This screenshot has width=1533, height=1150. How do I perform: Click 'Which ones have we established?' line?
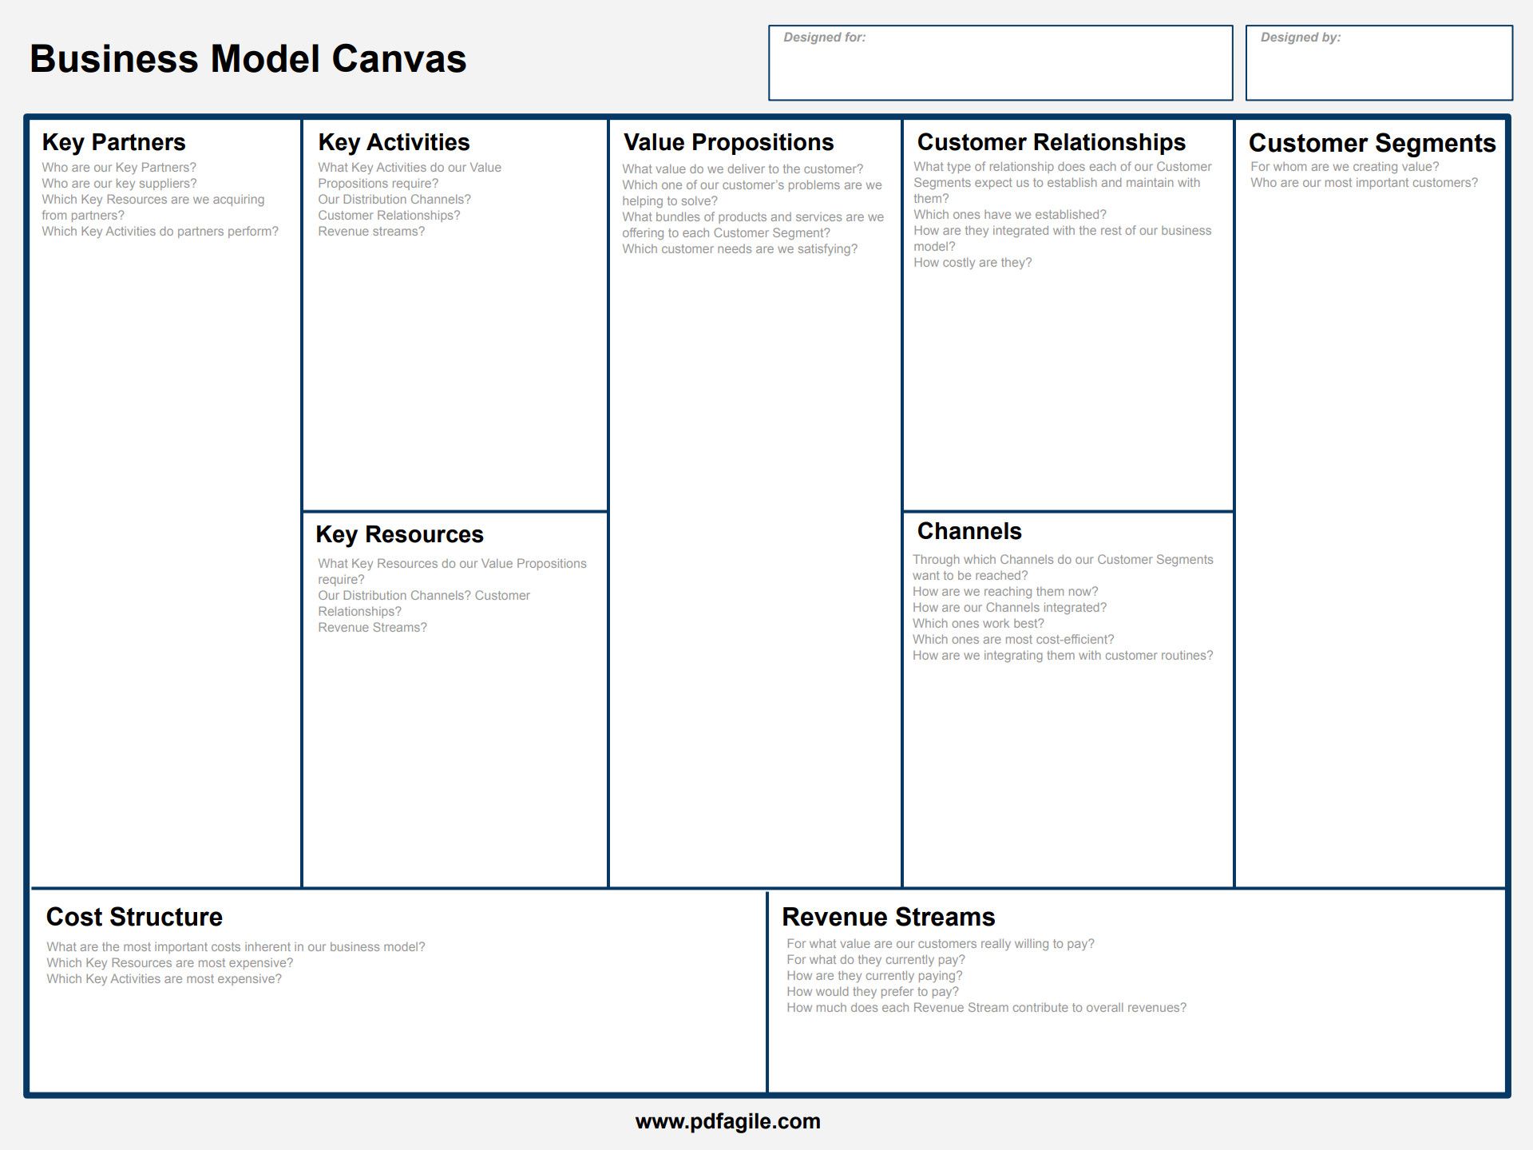coord(1010,215)
